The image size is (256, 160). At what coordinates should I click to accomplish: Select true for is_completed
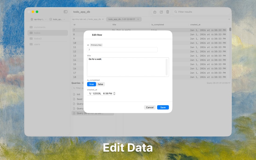click(91, 84)
